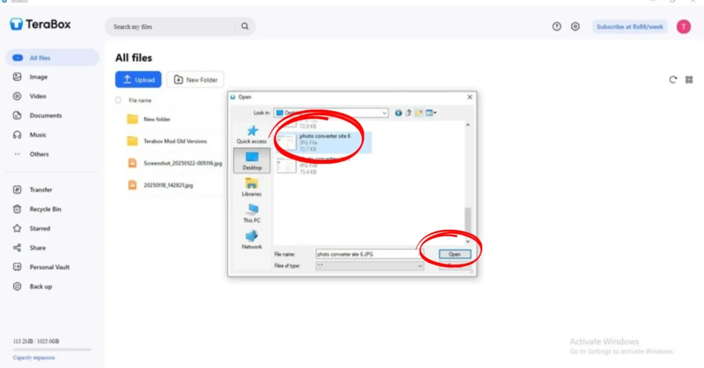Open the All files section in sidebar
This screenshot has height=368, width=704.
[x=52, y=58]
